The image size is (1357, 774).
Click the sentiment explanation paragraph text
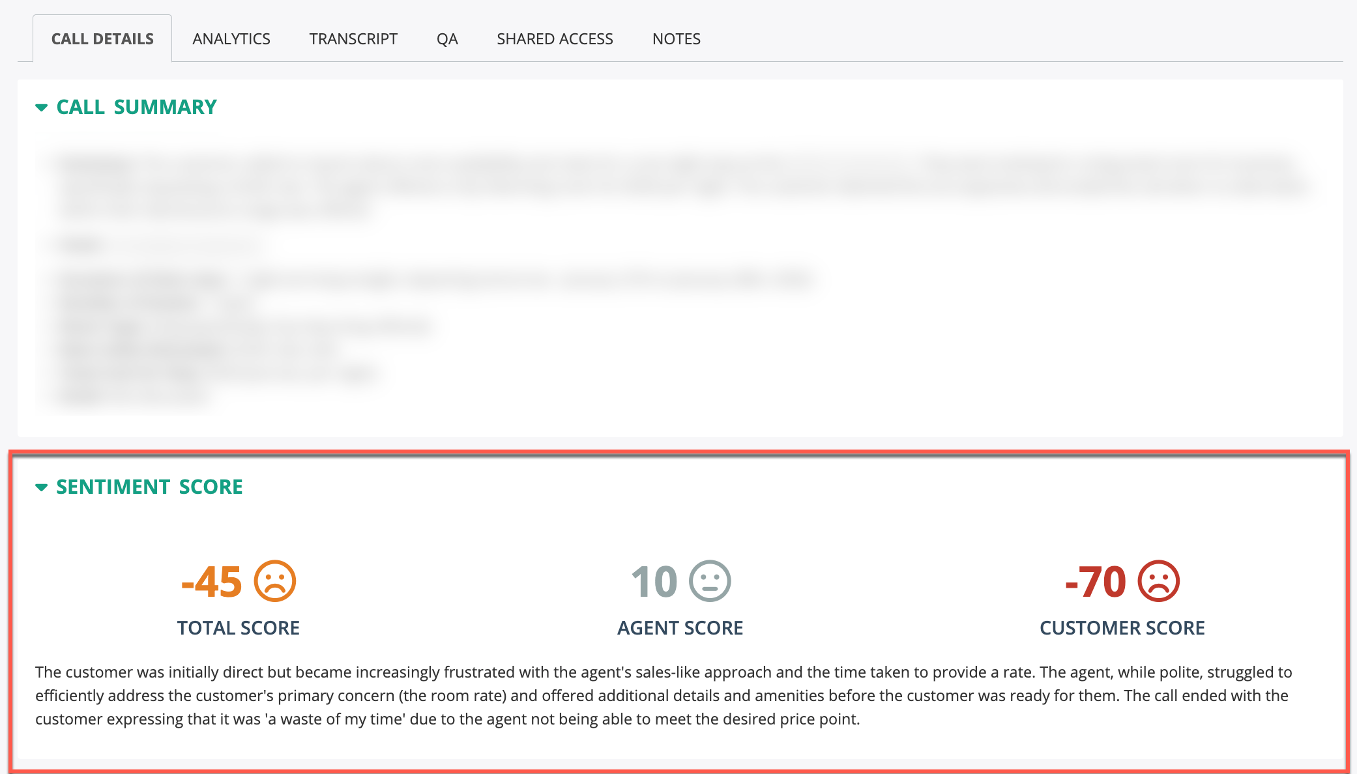662,695
